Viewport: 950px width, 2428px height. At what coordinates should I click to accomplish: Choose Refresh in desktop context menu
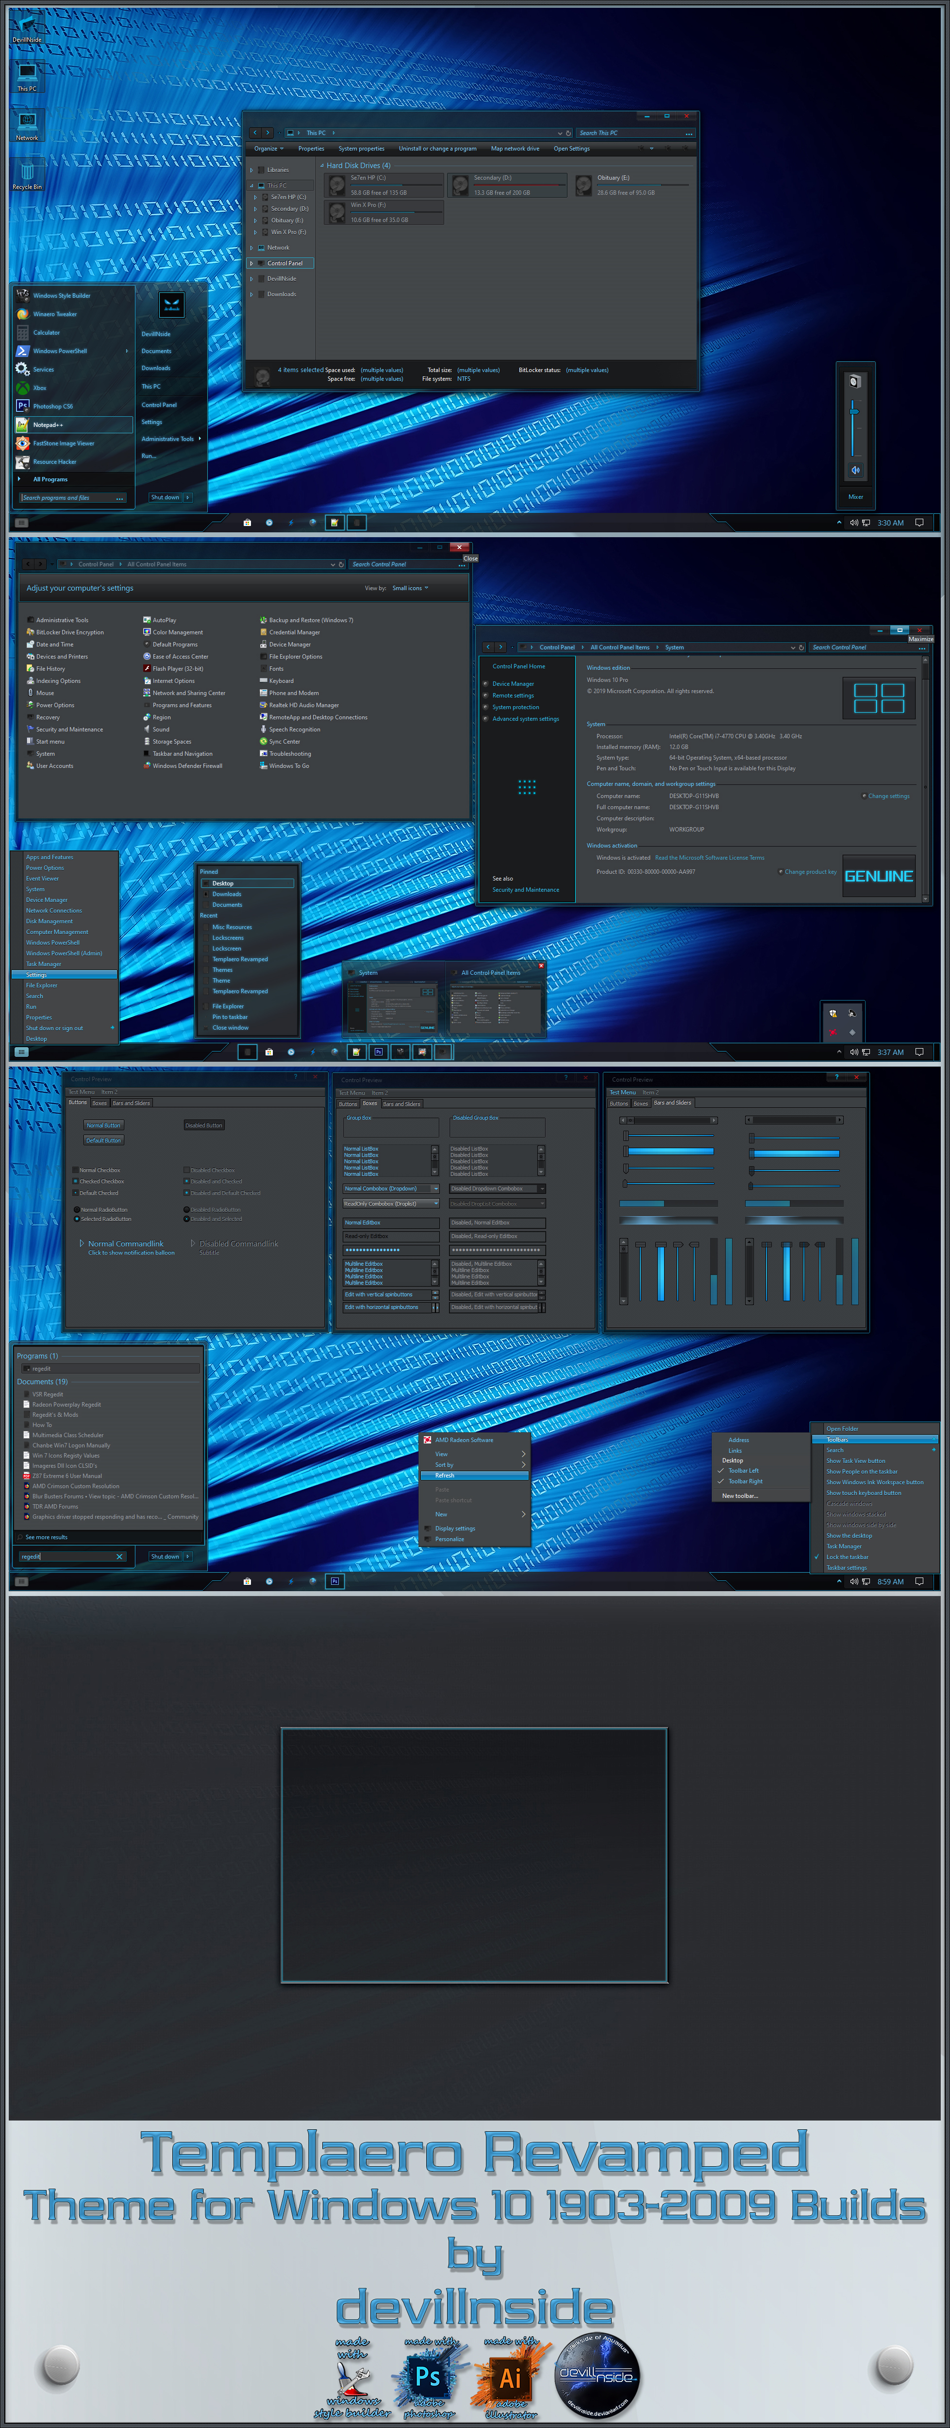pyautogui.click(x=475, y=1475)
